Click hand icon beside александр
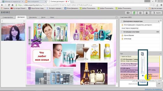This screenshot has width=163, height=91. [x=122, y=39]
